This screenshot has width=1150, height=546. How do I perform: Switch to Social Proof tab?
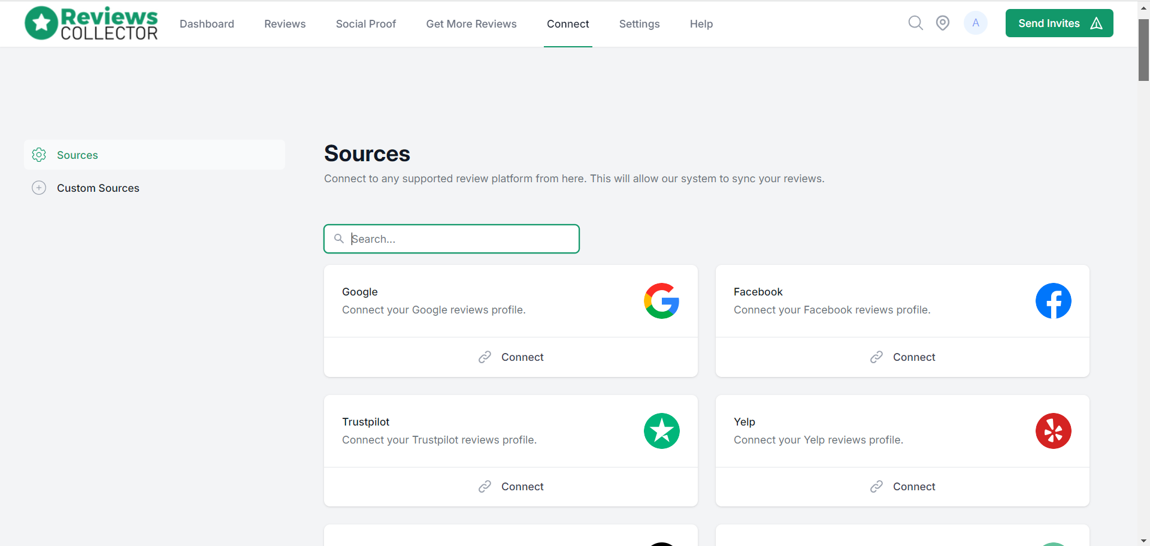(366, 24)
